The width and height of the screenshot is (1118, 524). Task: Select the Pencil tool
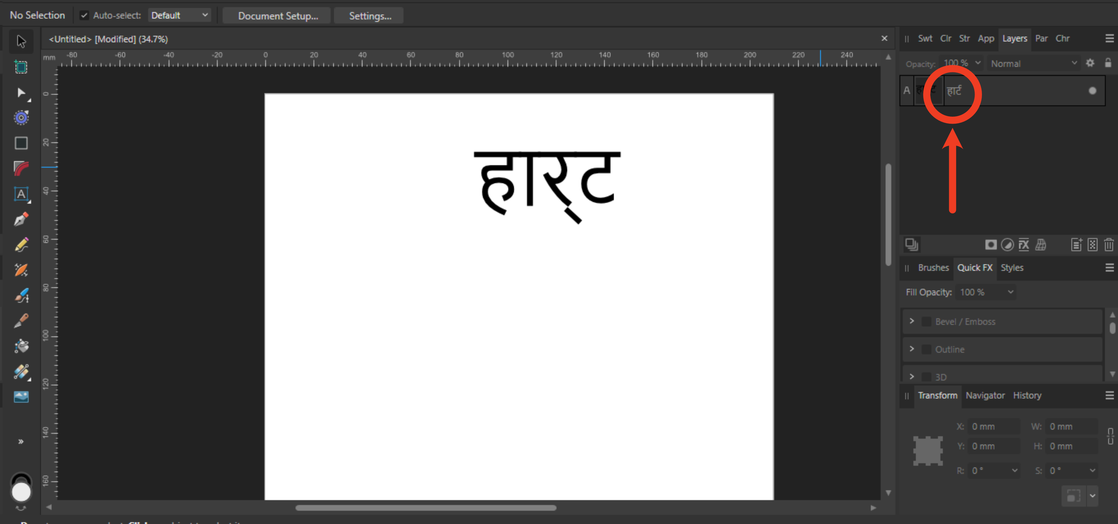point(21,244)
